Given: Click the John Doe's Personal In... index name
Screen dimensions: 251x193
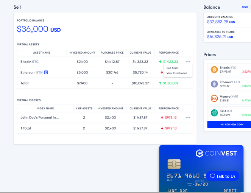Looking at the screenshot, I should [x=39, y=117].
